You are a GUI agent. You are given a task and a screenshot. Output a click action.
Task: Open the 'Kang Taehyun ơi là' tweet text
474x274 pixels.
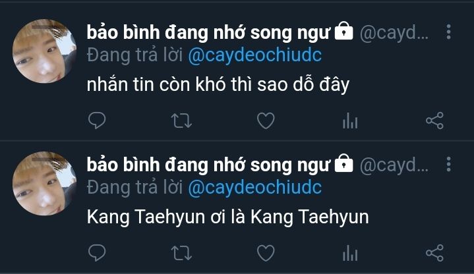tap(227, 217)
